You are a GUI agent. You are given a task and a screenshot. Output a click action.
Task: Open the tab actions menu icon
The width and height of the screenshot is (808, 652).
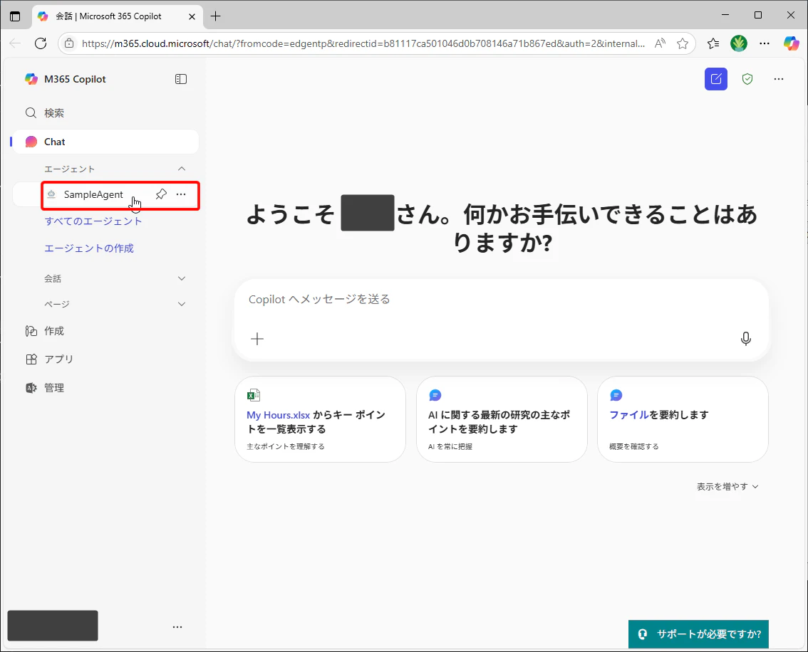(x=15, y=16)
